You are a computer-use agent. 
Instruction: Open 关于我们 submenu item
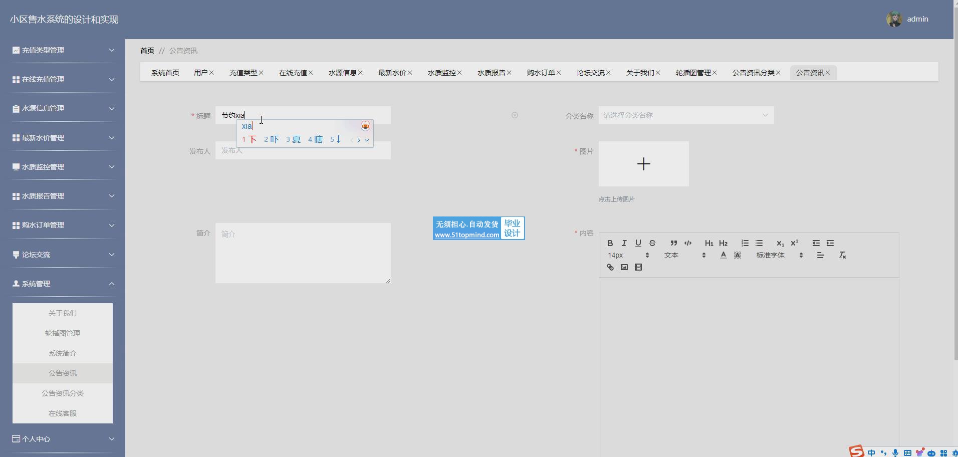coord(63,313)
